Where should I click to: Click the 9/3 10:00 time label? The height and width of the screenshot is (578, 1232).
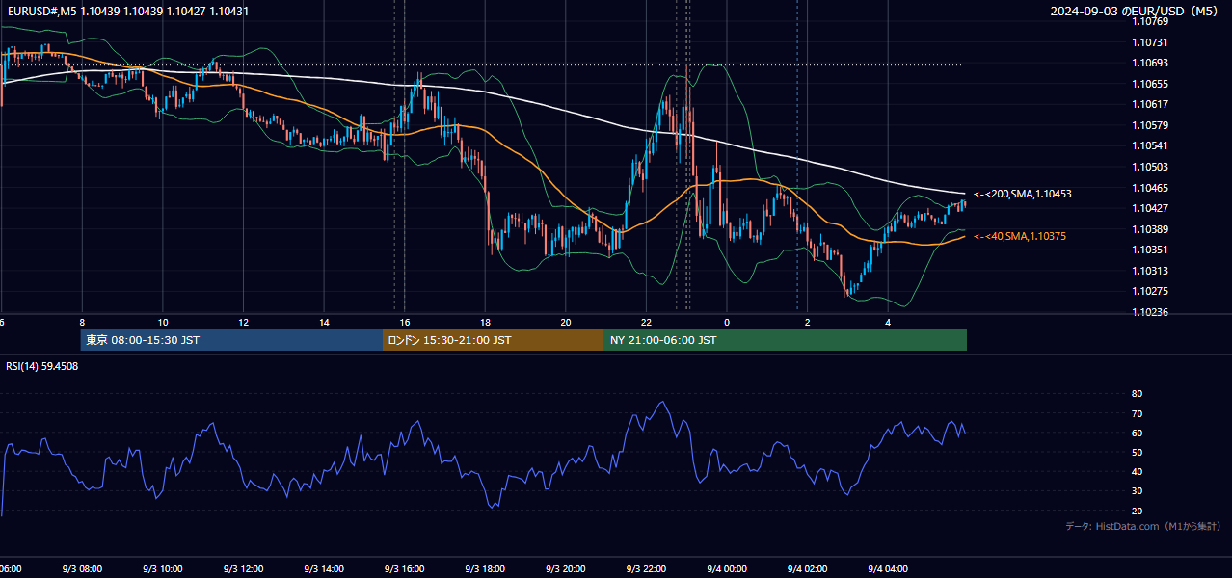(x=162, y=569)
